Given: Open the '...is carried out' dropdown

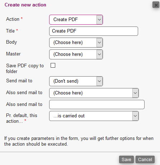Looking at the screenshot, I should (94, 116).
